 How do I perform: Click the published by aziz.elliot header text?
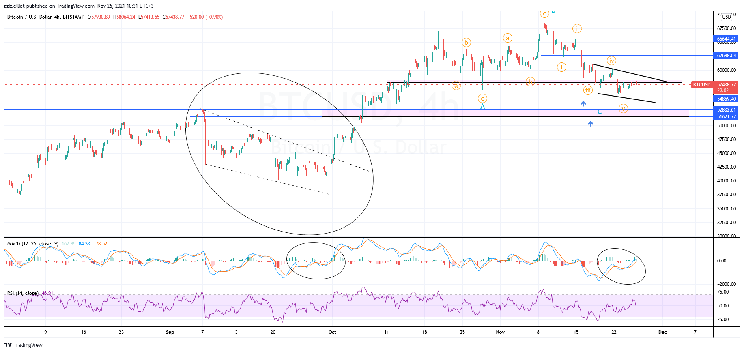click(79, 6)
